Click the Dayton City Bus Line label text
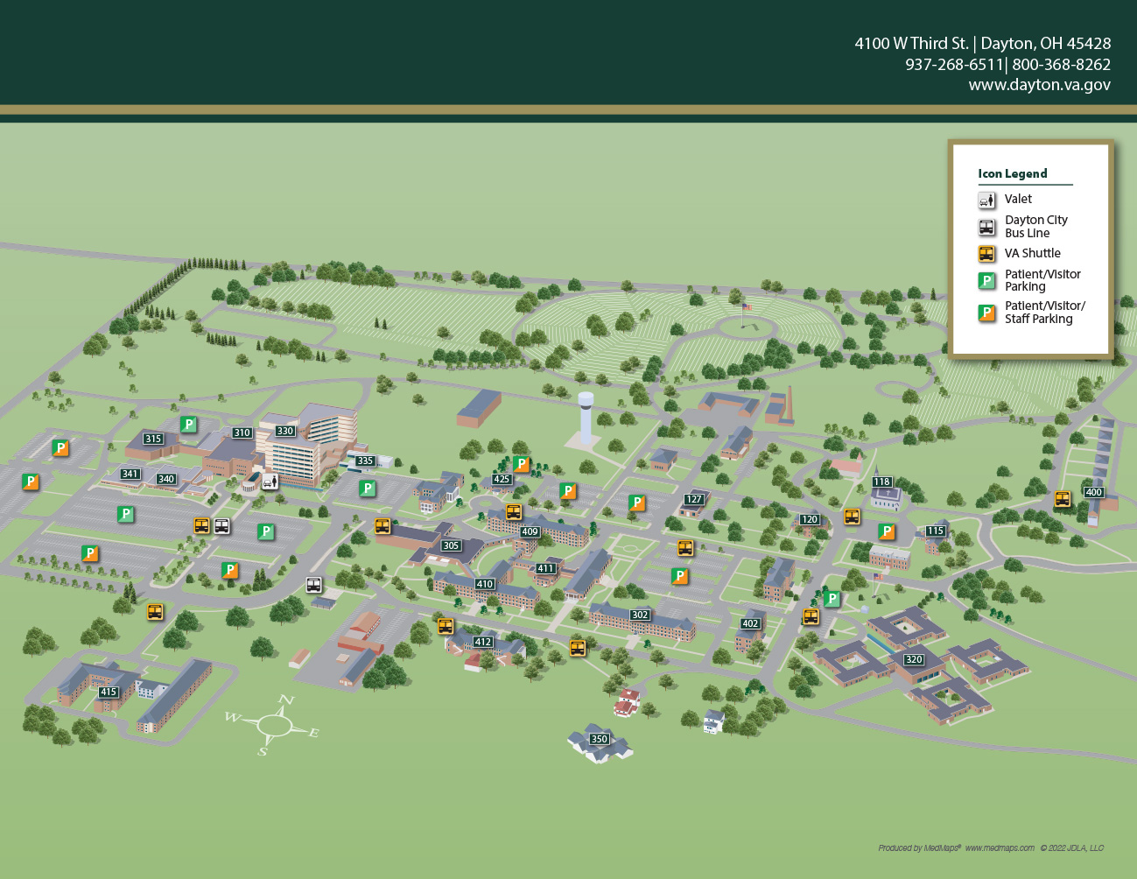Image resolution: width=1137 pixels, height=879 pixels. [x=1036, y=227]
